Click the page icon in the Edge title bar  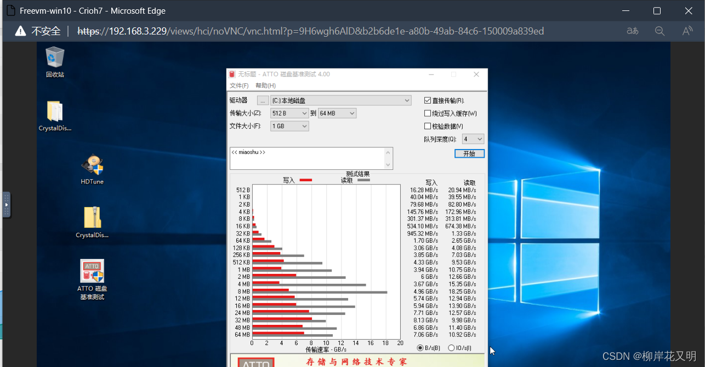click(x=10, y=11)
